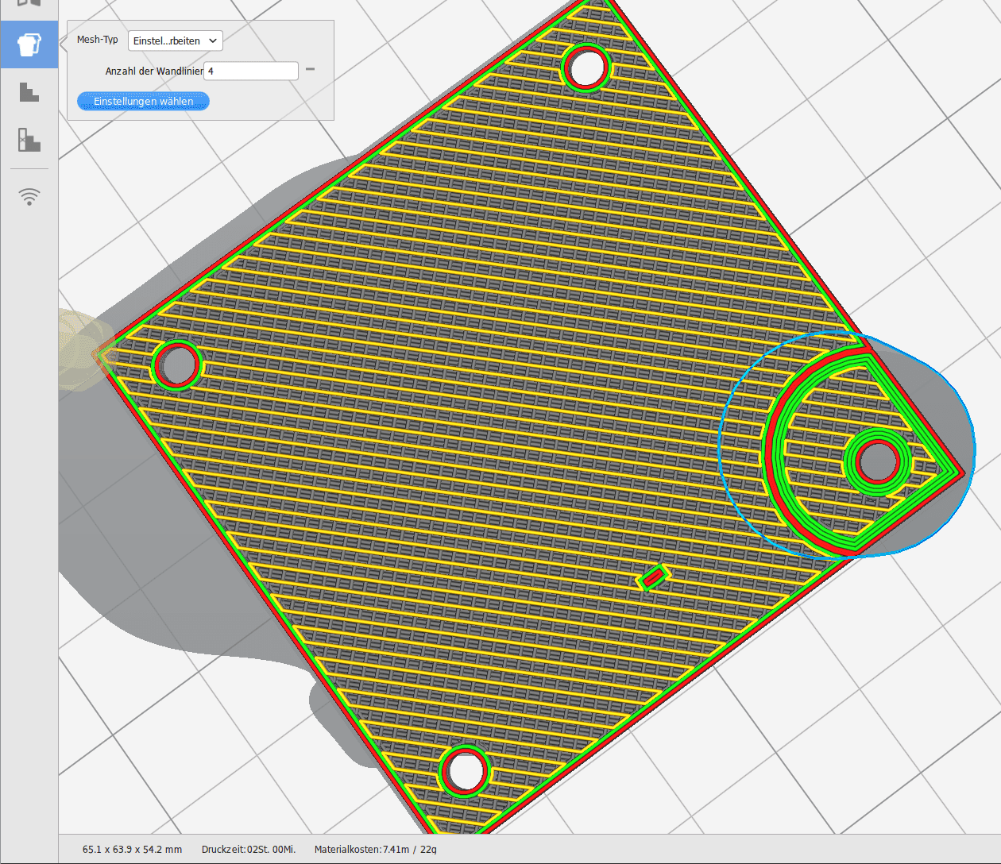Select the custom supports tool icon
The height and width of the screenshot is (864, 1001).
click(x=29, y=140)
